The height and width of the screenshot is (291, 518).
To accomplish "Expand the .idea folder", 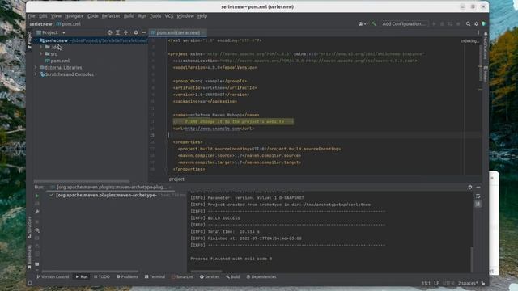I will (x=41, y=47).
